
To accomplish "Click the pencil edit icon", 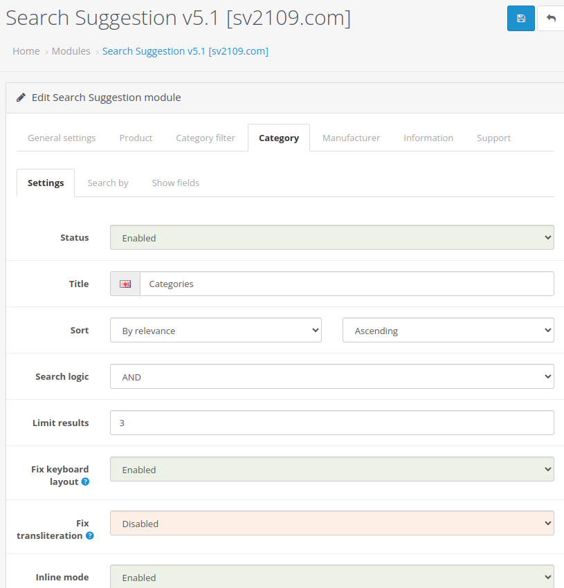I will coord(21,98).
